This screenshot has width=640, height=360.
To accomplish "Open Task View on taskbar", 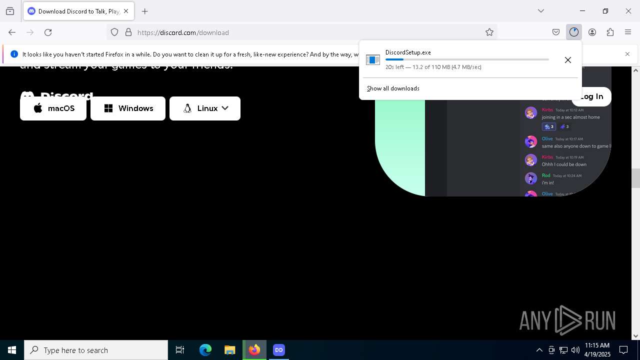I will (180, 350).
